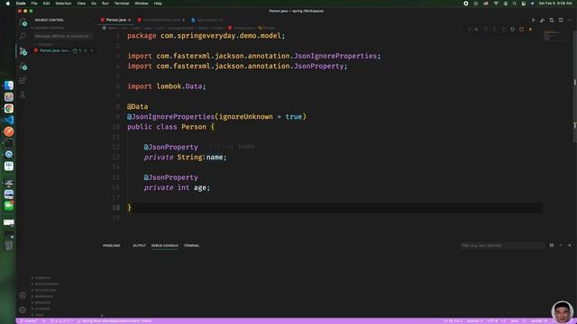
Task: Click the discard changes icon for Person.java
Action: [x=80, y=50]
